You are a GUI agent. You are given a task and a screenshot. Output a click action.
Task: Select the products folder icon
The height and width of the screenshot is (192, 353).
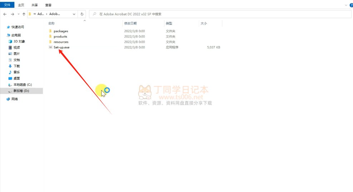[x=50, y=36]
